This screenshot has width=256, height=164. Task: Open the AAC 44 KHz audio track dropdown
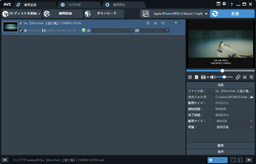113,31
